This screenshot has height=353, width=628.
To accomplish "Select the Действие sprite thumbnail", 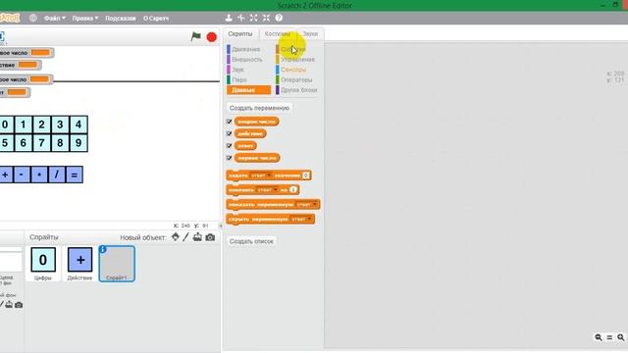I will click(79, 263).
